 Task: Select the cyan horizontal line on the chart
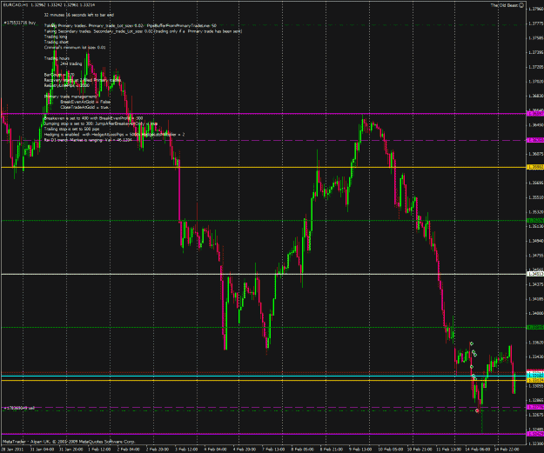(x=264, y=376)
